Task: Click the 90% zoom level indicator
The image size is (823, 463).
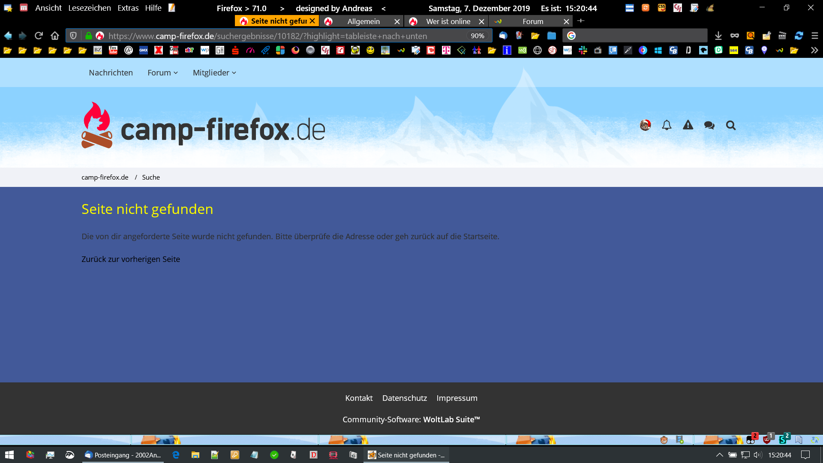Action: 477,36
